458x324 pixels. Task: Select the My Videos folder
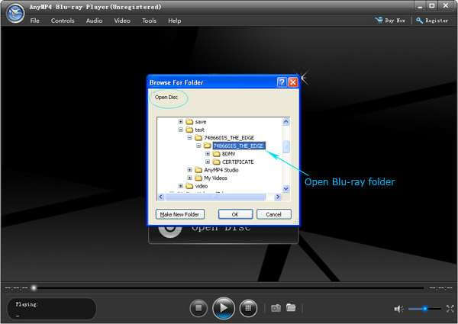215,178
